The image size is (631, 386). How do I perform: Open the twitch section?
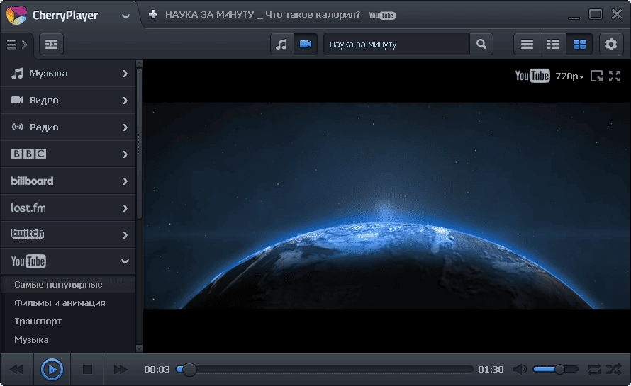[x=68, y=234]
